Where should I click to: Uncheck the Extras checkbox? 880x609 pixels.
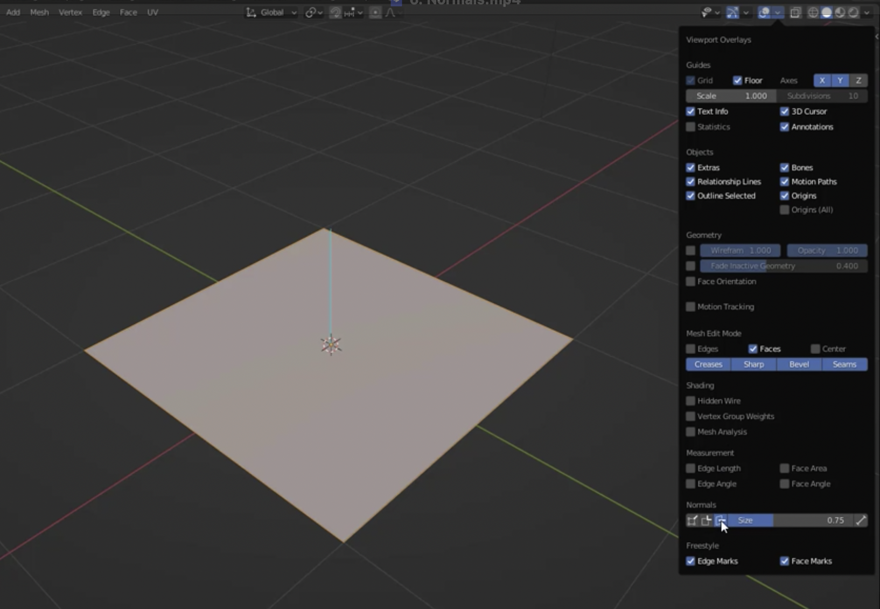(690, 168)
